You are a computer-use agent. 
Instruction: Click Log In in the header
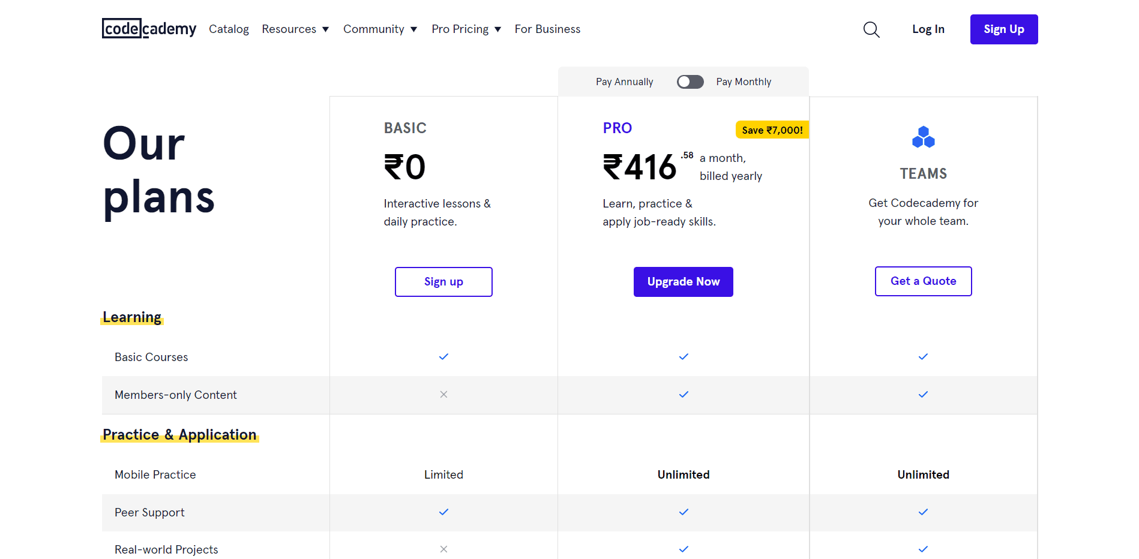[x=928, y=29]
